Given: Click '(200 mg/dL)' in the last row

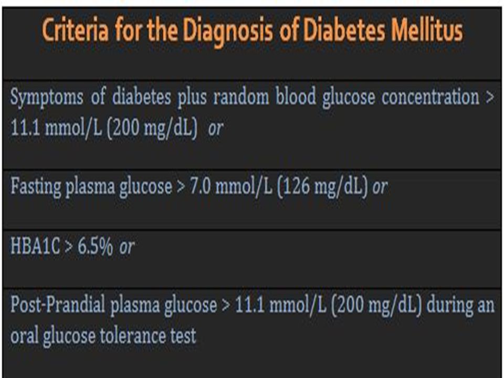Looking at the screenshot, I should pos(376,304).
